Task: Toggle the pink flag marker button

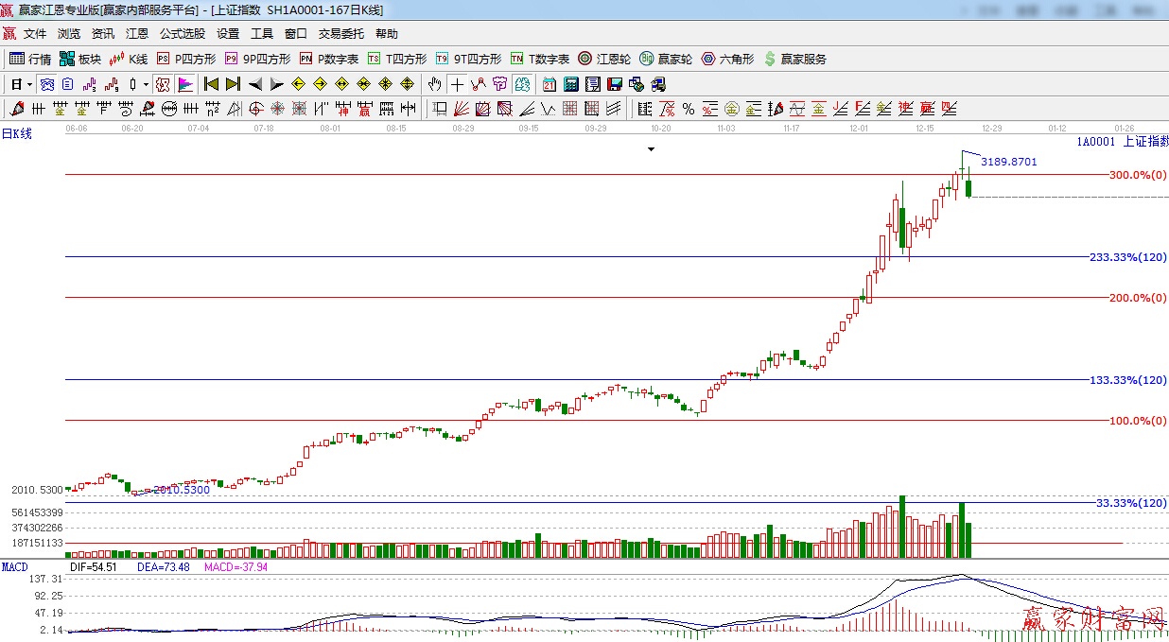Action: click(184, 84)
